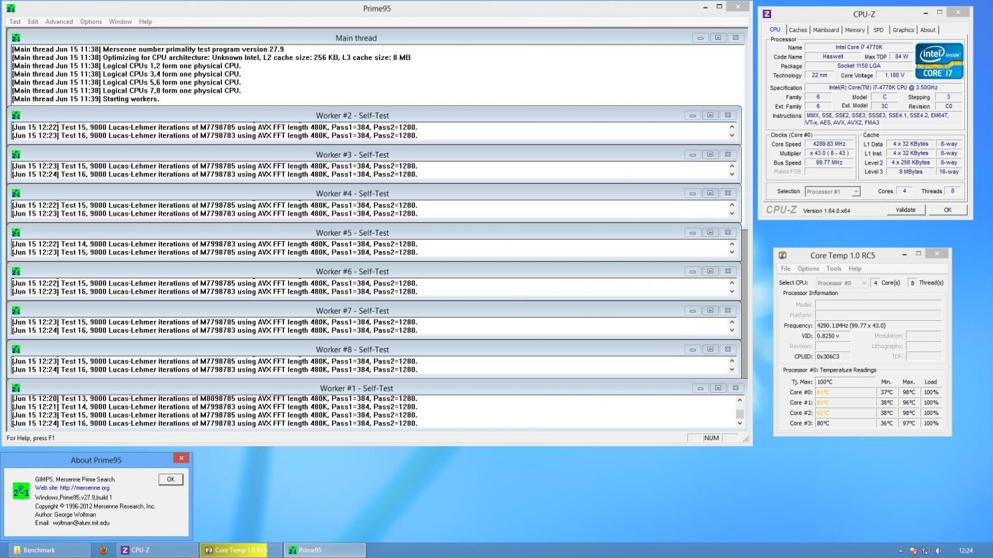Switch to the Caches tab in CPU-Z
Viewport: 993px width, 558px height.
click(798, 30)
